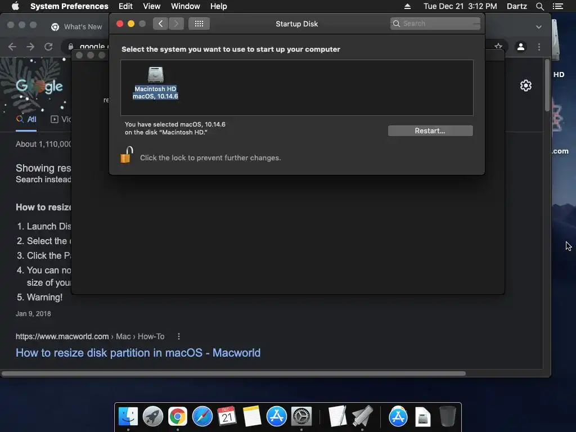The width and height of the screenshot is (576, 432).
Task: Open Google search settings gear
Action: 526,85
